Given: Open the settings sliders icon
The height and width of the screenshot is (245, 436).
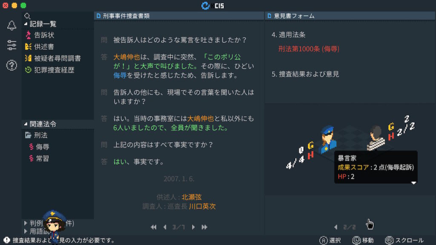Looking at the screenshot, I should point(11,45).
